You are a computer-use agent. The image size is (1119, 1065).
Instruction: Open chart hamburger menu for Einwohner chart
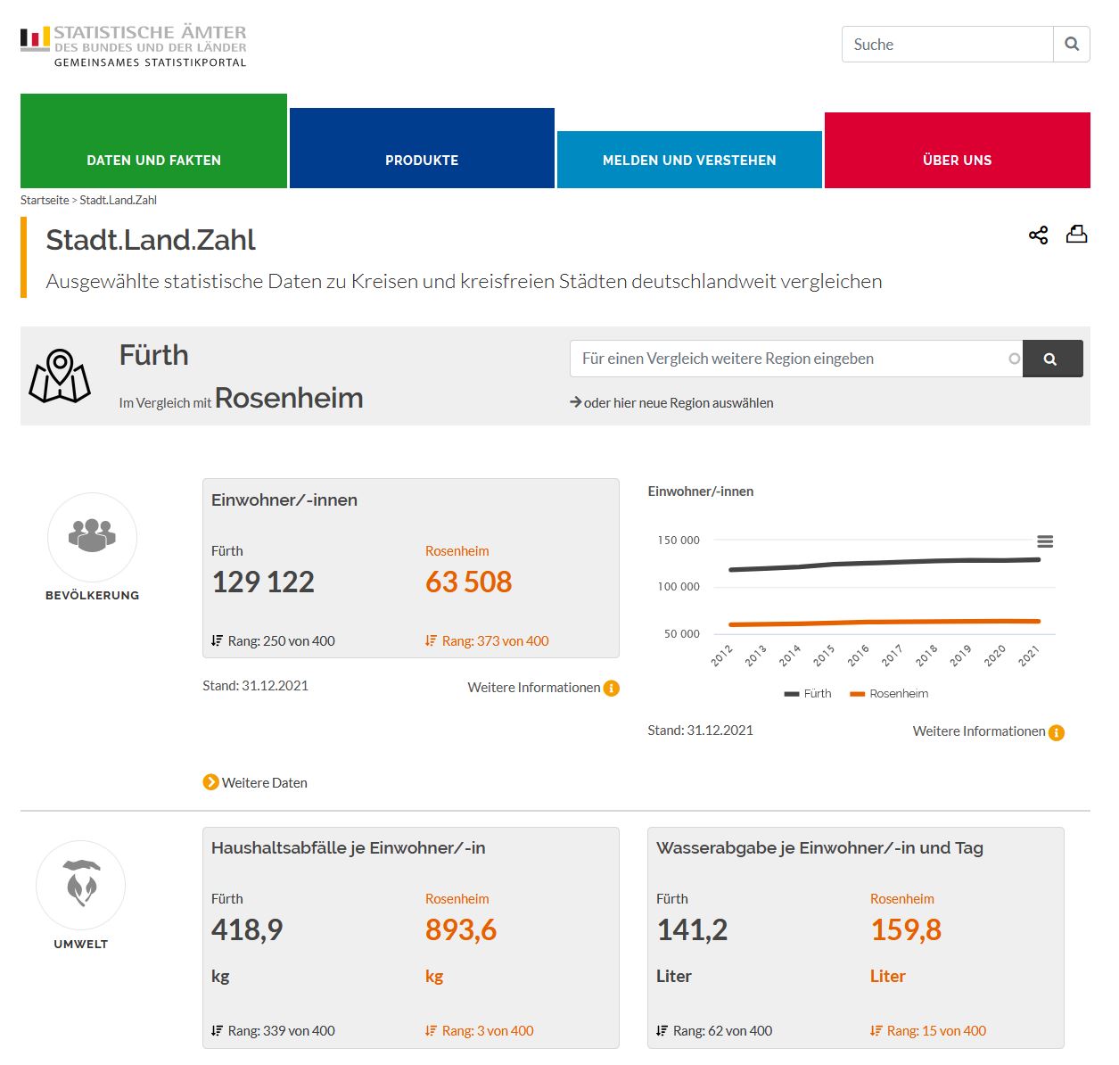1045,541
